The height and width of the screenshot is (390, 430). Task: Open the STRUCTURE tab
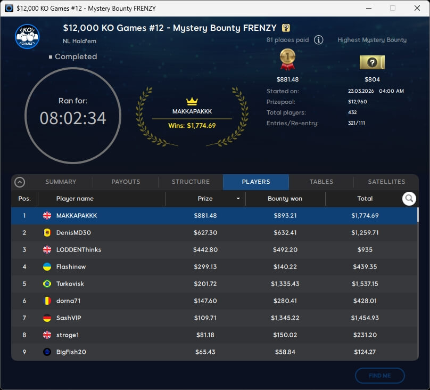click(x=191, y=182)
